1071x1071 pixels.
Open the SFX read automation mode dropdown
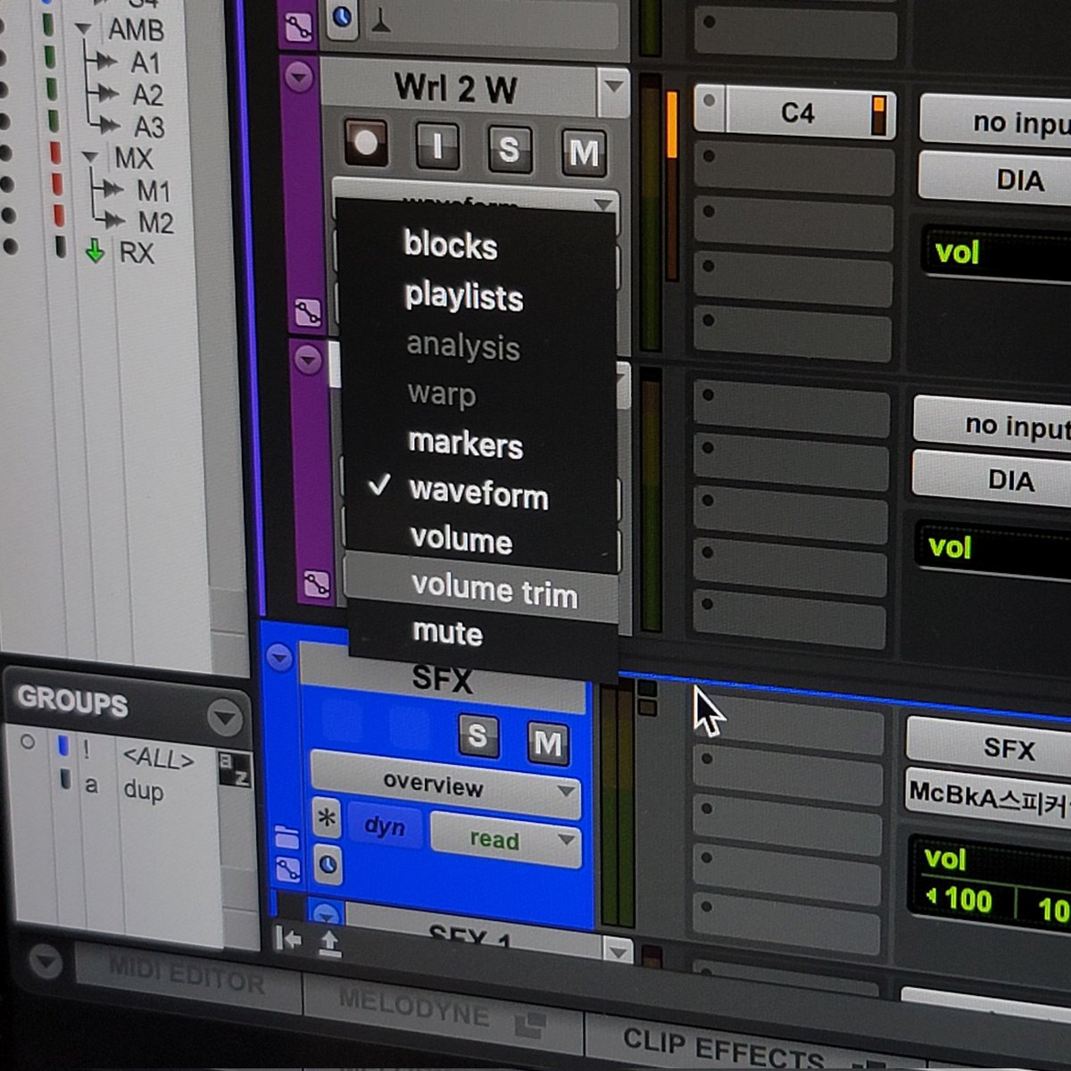506,840
